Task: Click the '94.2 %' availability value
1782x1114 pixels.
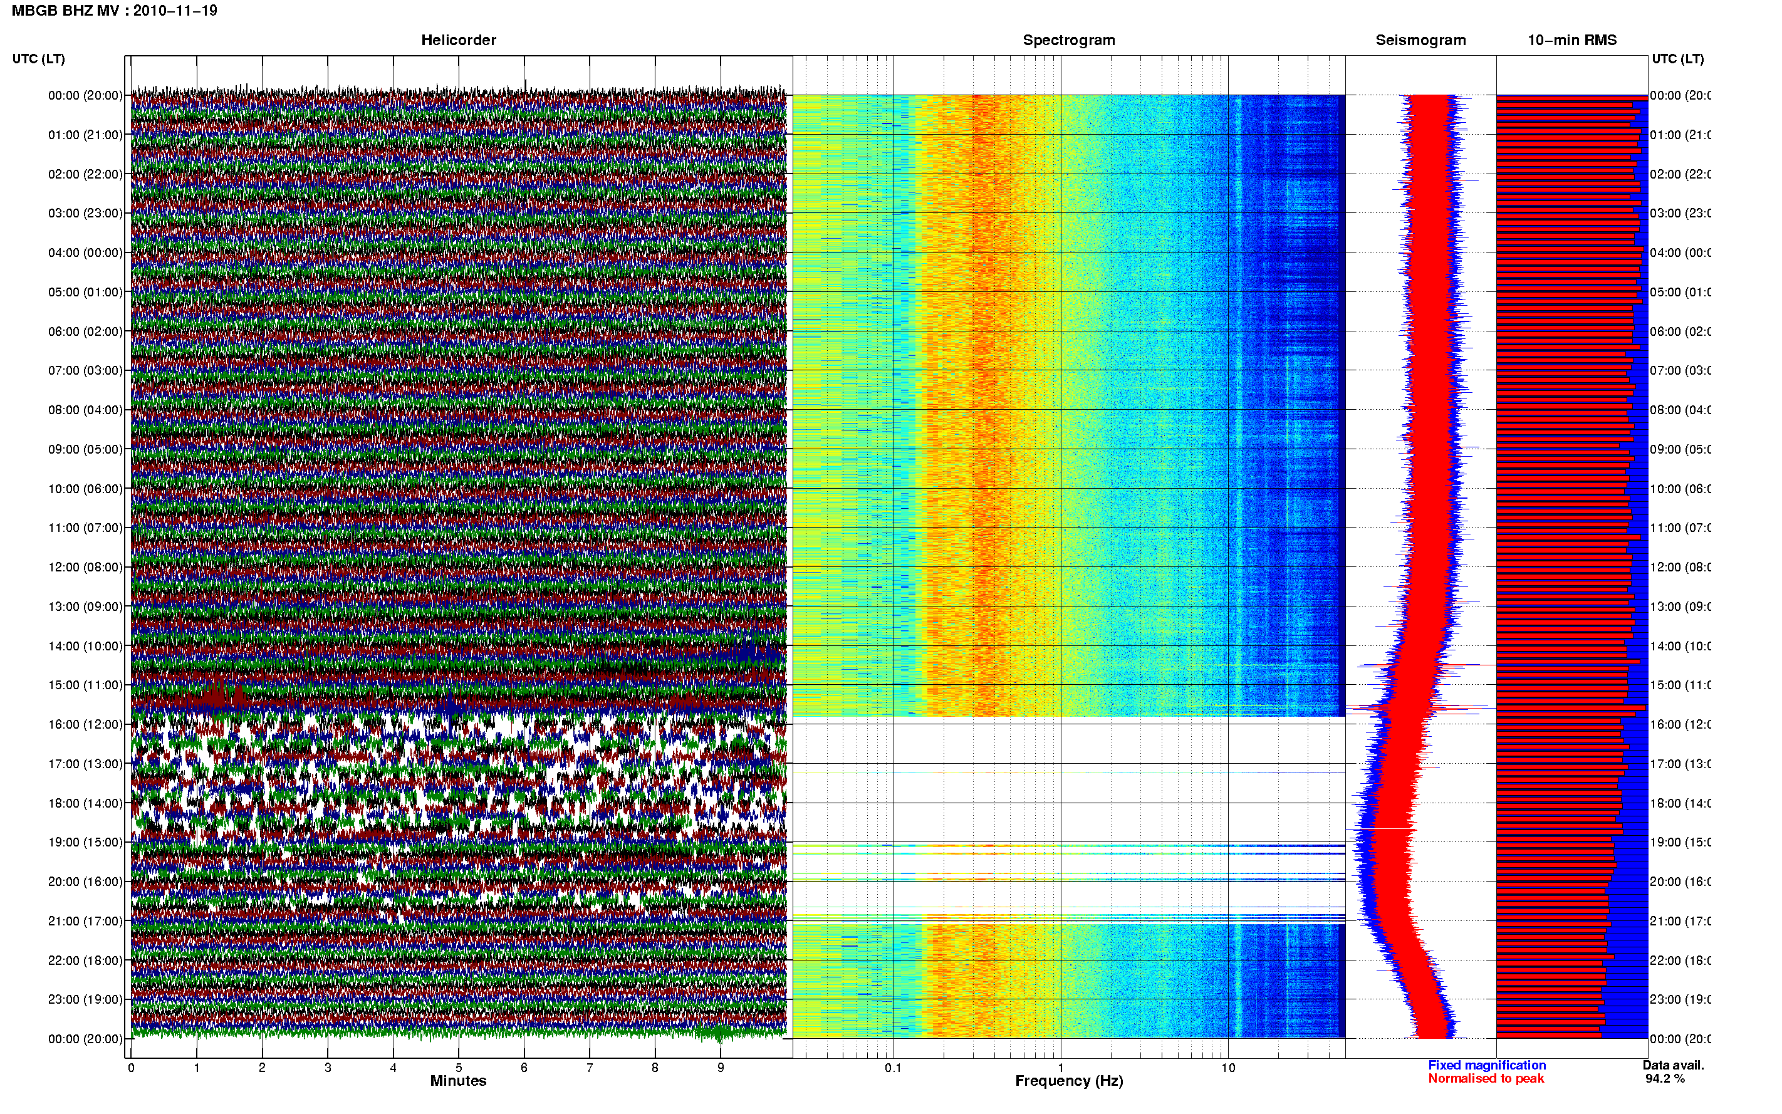Action: [x=1665, y=1079]
